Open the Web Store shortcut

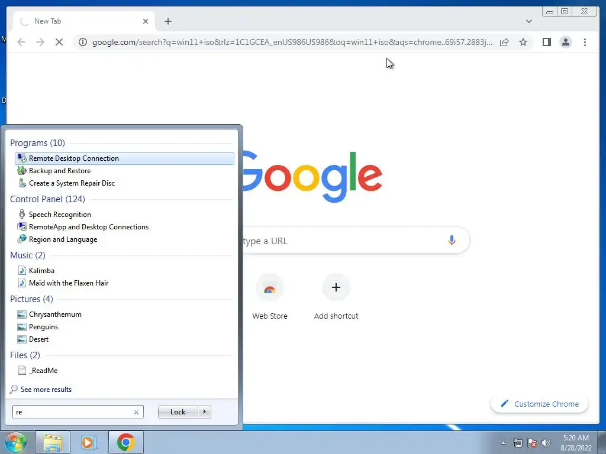(270, 297)
